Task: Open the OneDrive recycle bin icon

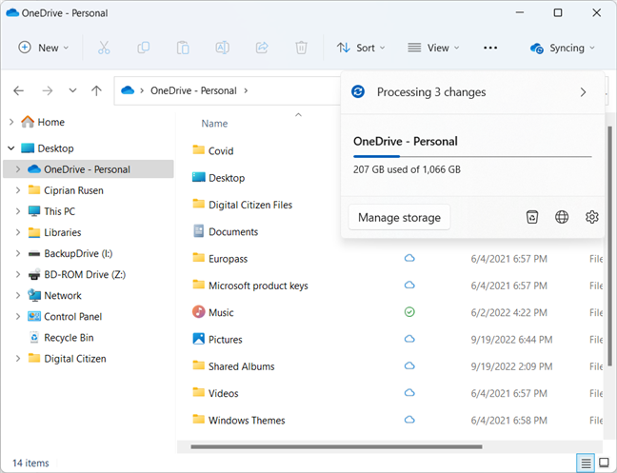Action: (x=532, y=217)
